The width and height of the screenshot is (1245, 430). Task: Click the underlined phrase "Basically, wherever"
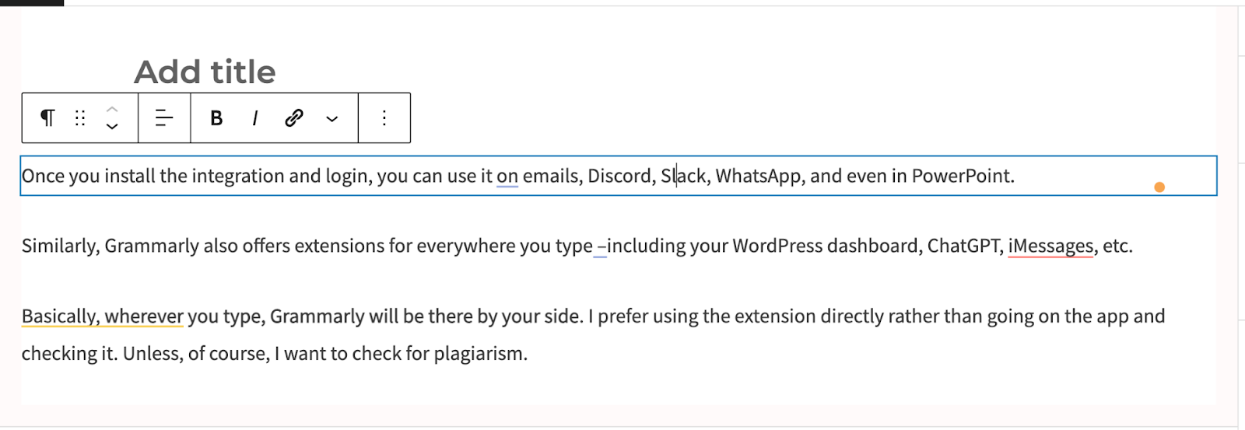coord(103,316)
